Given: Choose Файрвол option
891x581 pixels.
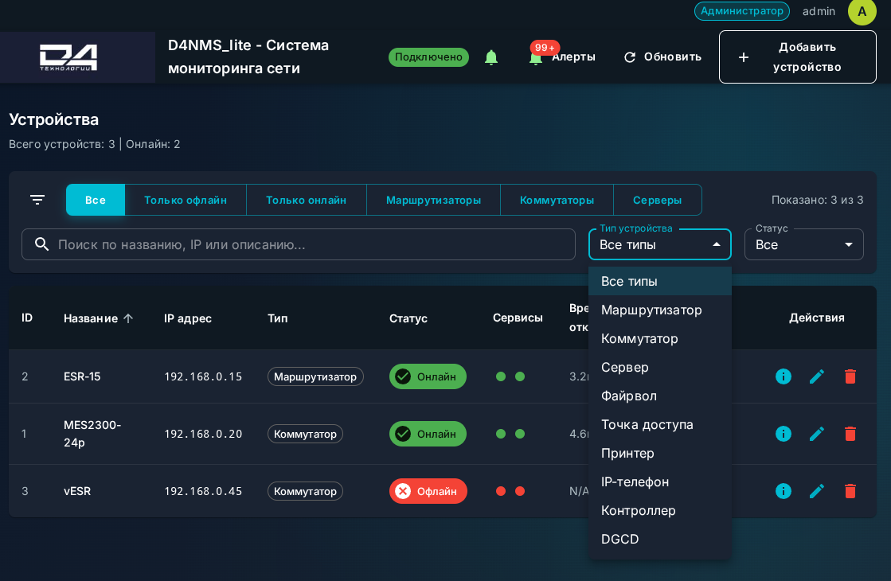Looking at the screenshot, I should pyautogui.click(x=660, y=396).
